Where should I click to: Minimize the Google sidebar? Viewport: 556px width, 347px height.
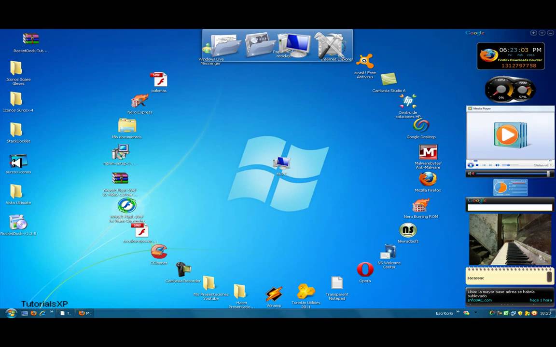(x=550, y=33)
